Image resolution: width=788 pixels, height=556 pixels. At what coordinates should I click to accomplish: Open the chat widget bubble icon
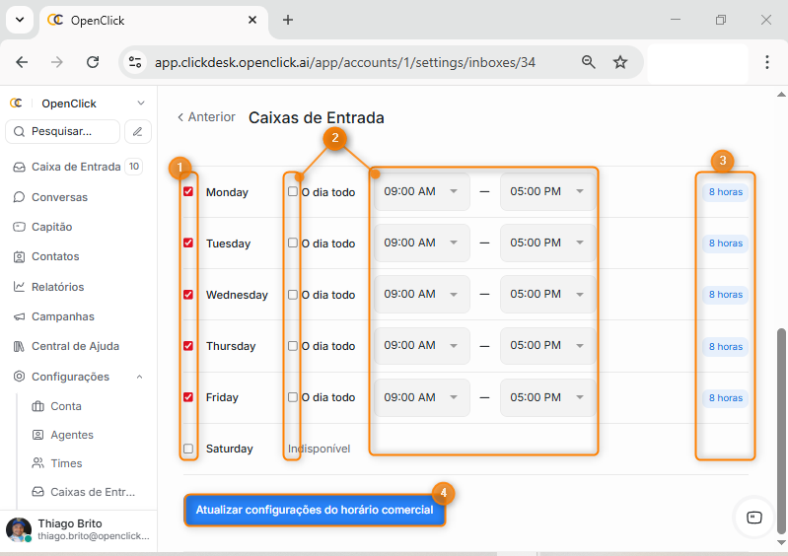tap(754, 518)
